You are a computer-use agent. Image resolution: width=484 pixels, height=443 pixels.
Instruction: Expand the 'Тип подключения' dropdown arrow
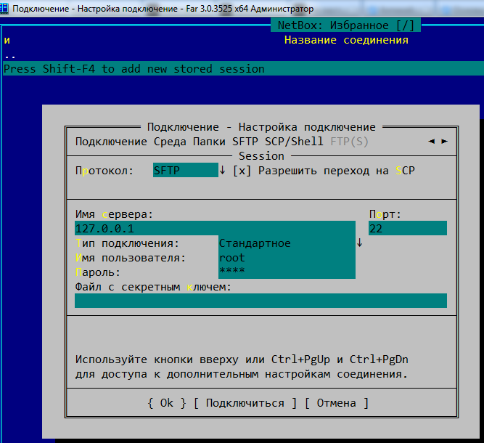pyautogui.click(x=359, y=243)
